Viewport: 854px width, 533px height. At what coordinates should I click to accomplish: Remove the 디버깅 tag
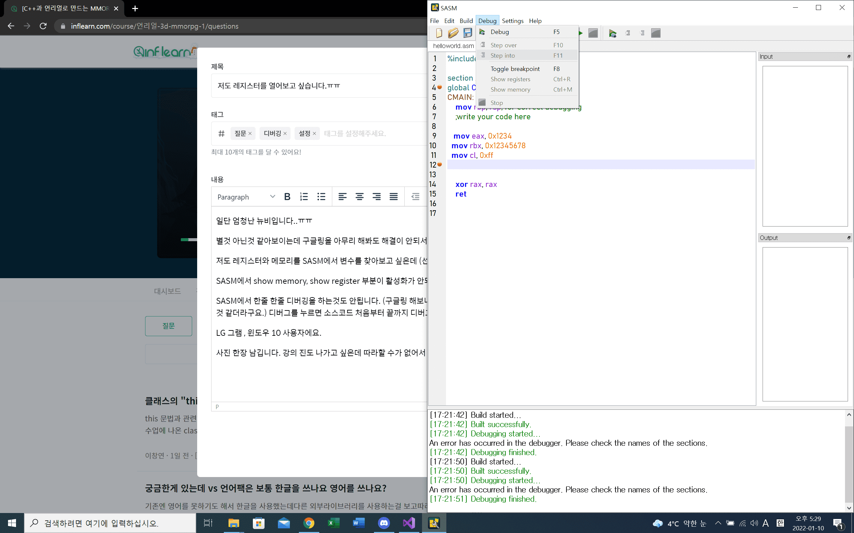(285, 134)
